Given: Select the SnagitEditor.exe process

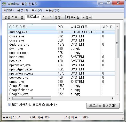Looking at the screenshot, I should 61,90.
